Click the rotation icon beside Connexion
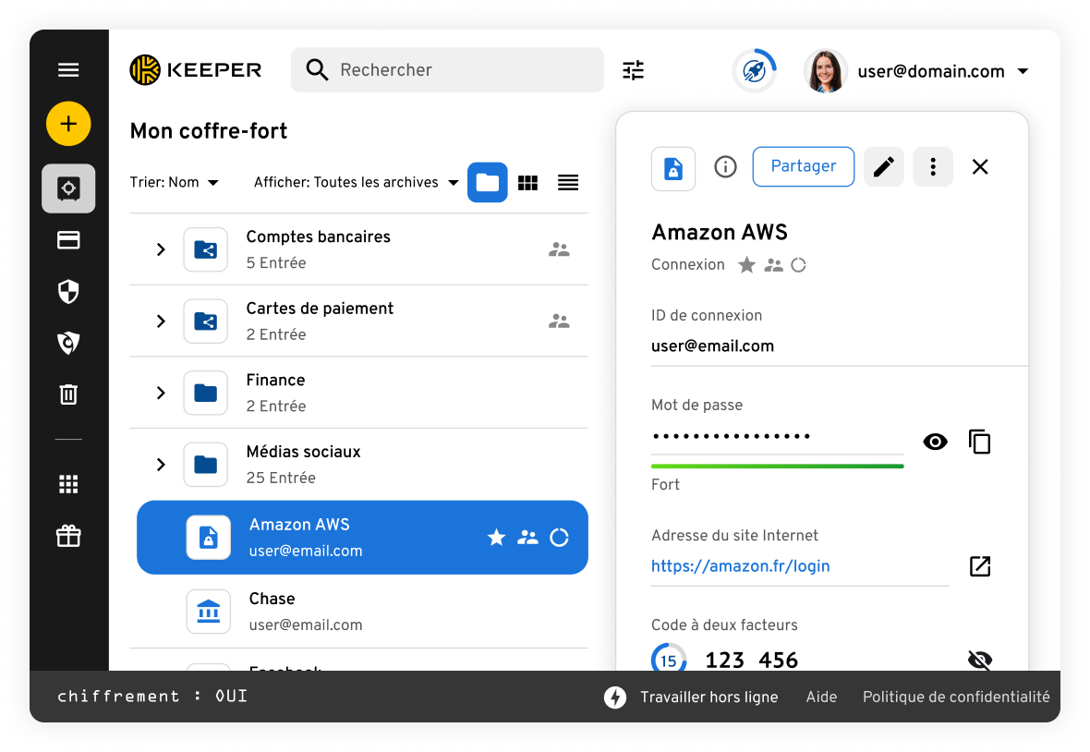This screenshot has height=752, width=1090. (798, 265)
